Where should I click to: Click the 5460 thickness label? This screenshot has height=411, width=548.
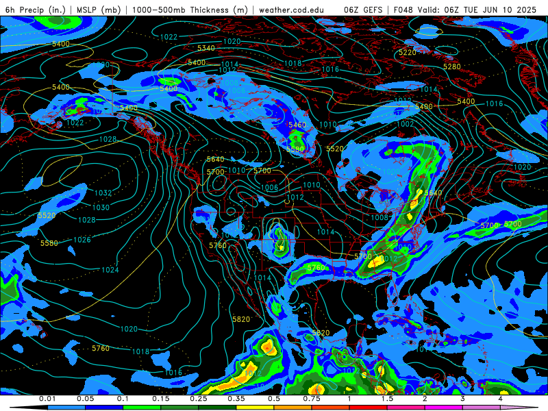point(297,125)
